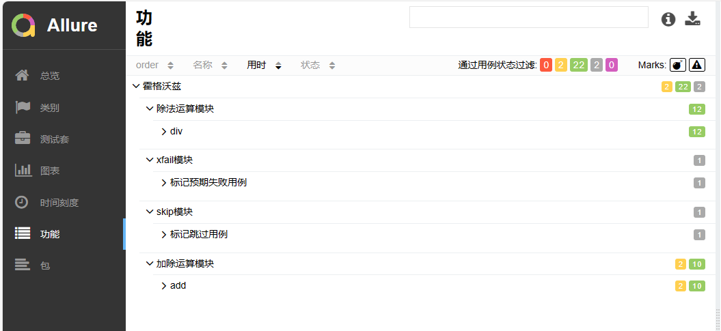Open 类别 categories flag icon
Viewport: 721px width, 331px height.
click(x=23, y=107)
